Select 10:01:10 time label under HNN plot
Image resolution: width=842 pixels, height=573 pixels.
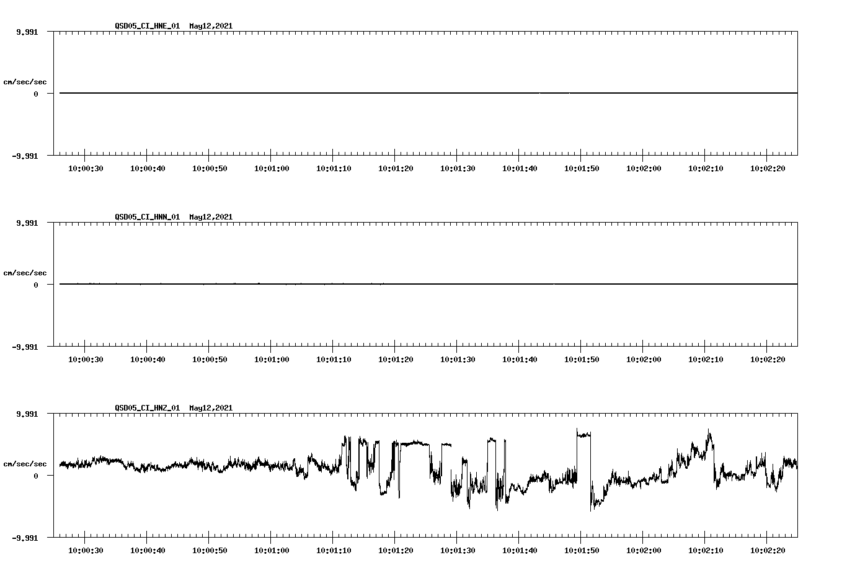[334, 360]
